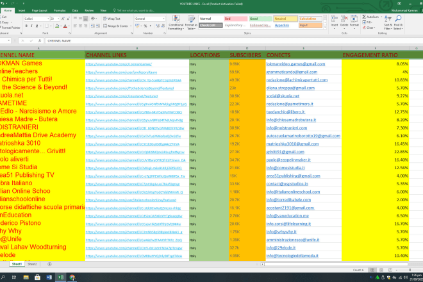
Task: Apply the Bad cell style
Action: click(235, 19)
